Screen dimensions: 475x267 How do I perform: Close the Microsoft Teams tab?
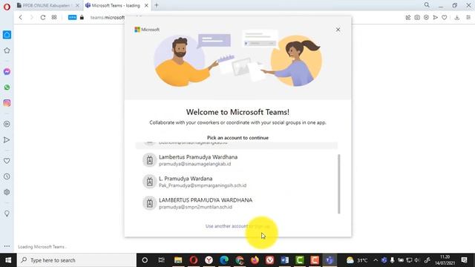coord(146,5)
